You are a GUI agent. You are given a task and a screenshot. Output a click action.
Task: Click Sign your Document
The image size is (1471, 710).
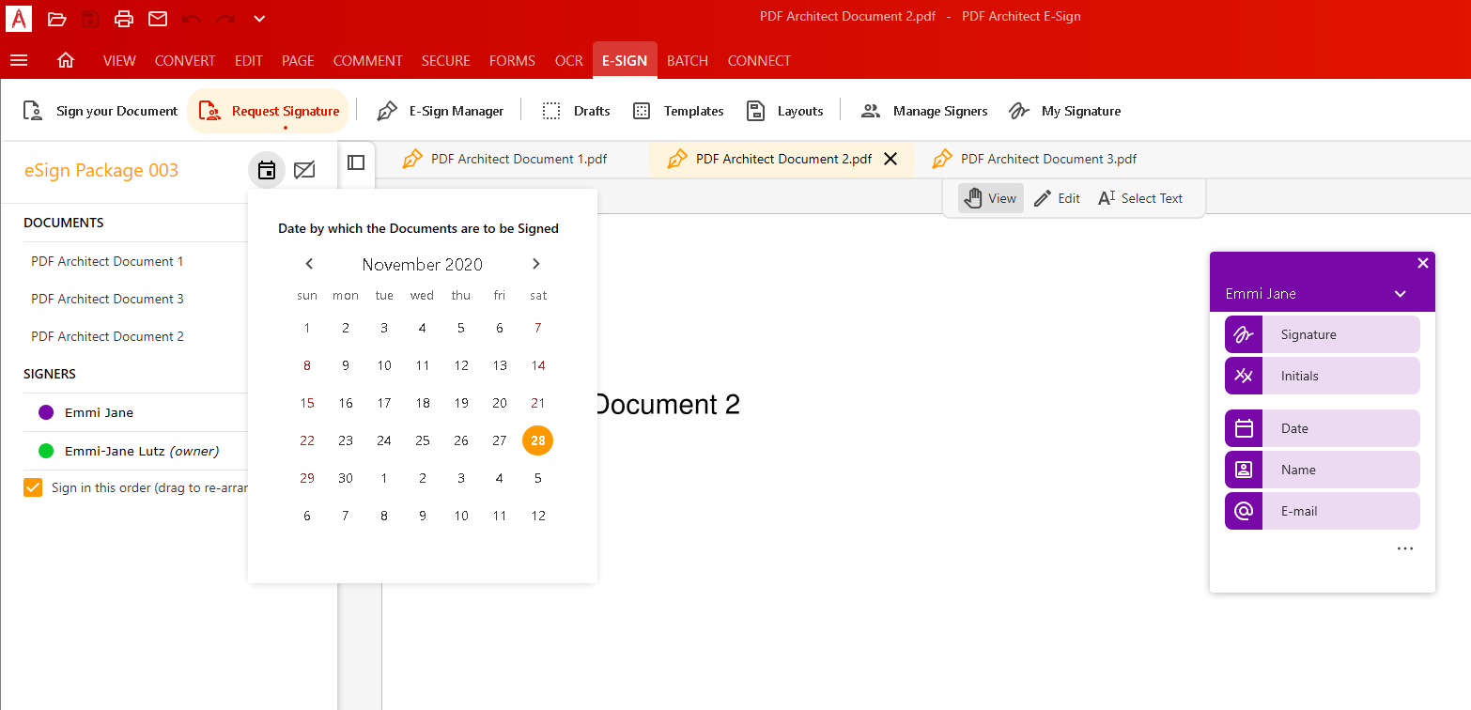tap(100, 111)
